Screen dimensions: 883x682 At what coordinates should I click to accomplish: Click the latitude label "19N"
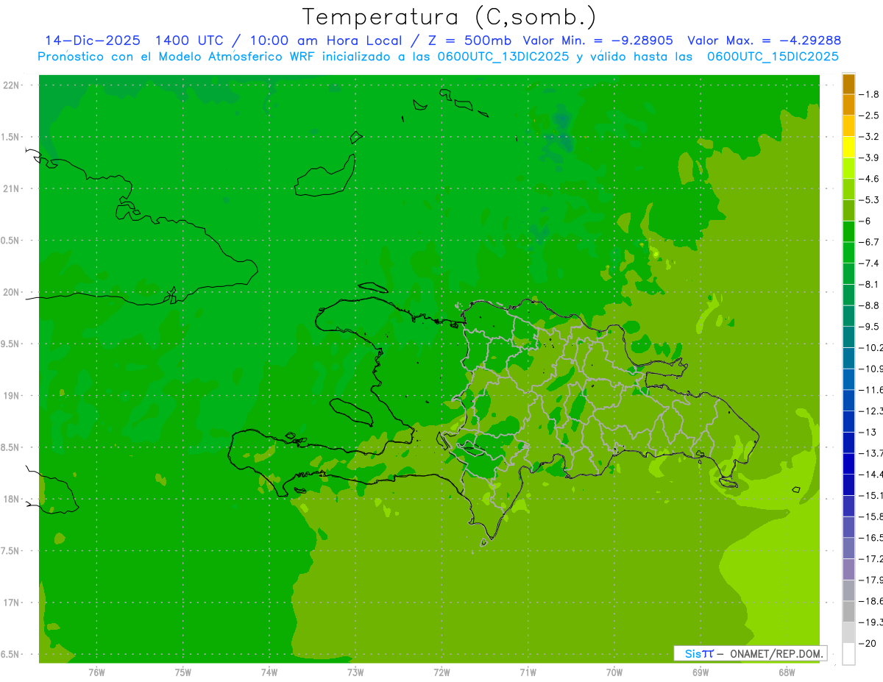pos(13,396)
